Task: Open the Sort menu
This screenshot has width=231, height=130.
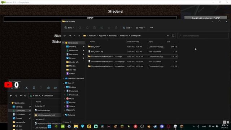Action: [127, 28]
